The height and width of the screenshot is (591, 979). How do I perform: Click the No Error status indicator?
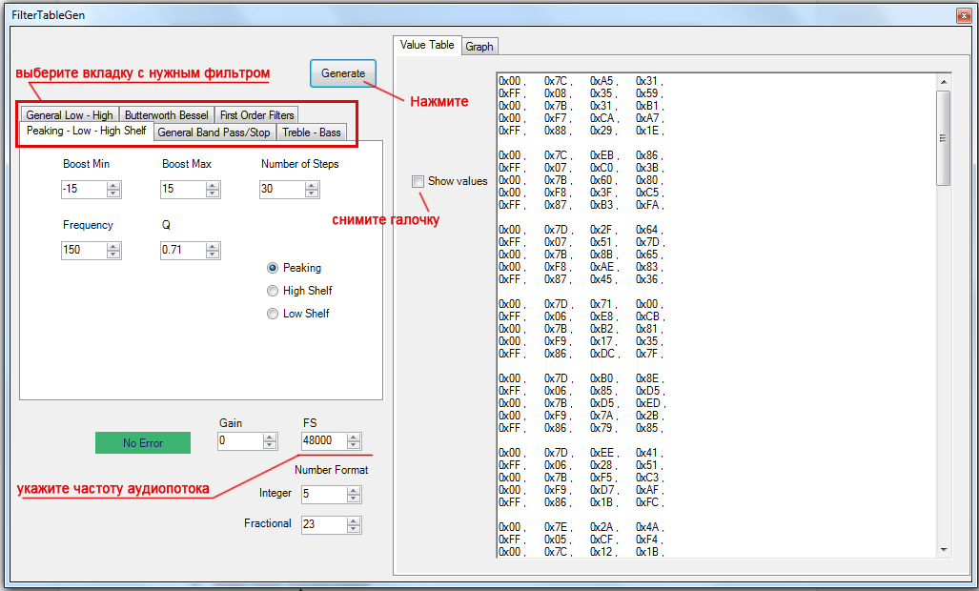(x=143, y=443)
